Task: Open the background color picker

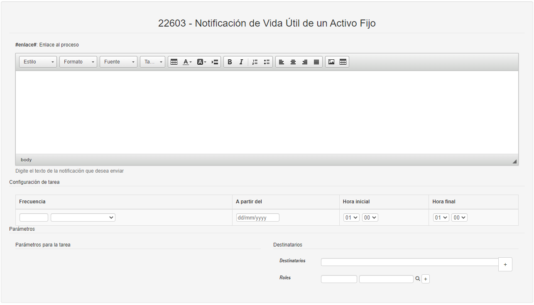Action: (x=201, y=62)
